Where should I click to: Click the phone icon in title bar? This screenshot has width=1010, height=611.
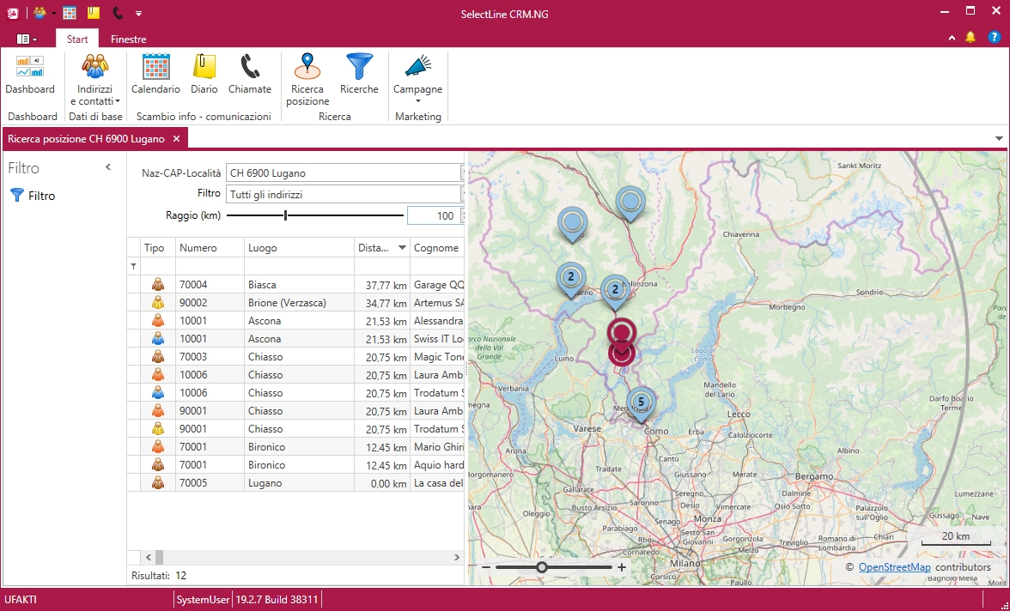[x=117, y=12]
